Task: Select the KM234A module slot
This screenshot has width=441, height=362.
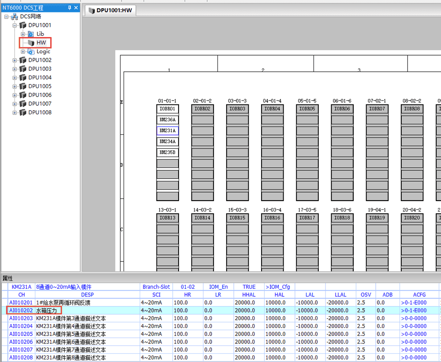Action: [x=167, y=142]
